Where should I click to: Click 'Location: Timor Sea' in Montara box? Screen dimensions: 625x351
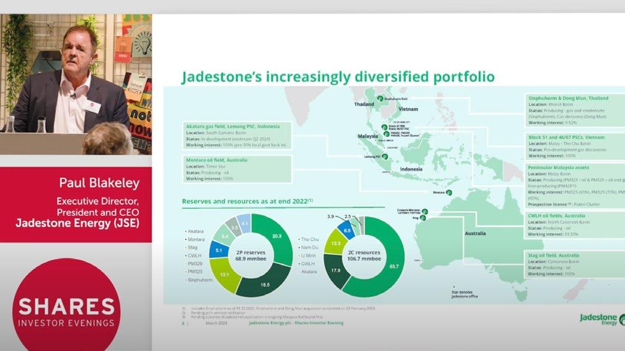(x=205, y=167)
